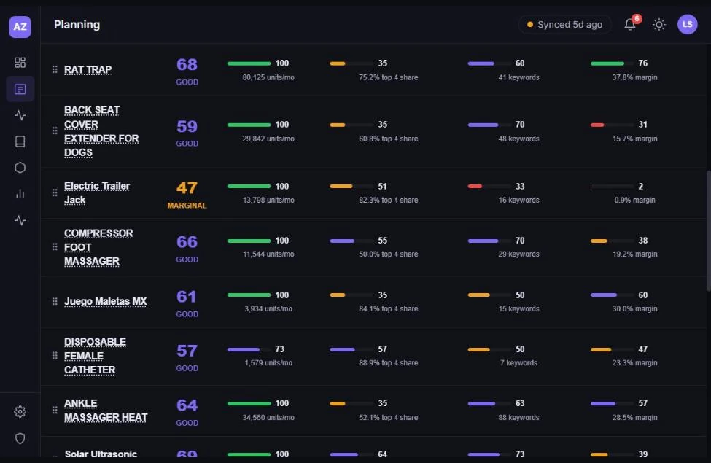Viewport: 711px width, 463px height.
Task: Click Juego Maletas MX score 61
Action: 187,297
